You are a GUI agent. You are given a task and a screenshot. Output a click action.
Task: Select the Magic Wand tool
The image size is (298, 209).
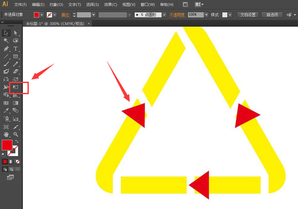[6, 40]
